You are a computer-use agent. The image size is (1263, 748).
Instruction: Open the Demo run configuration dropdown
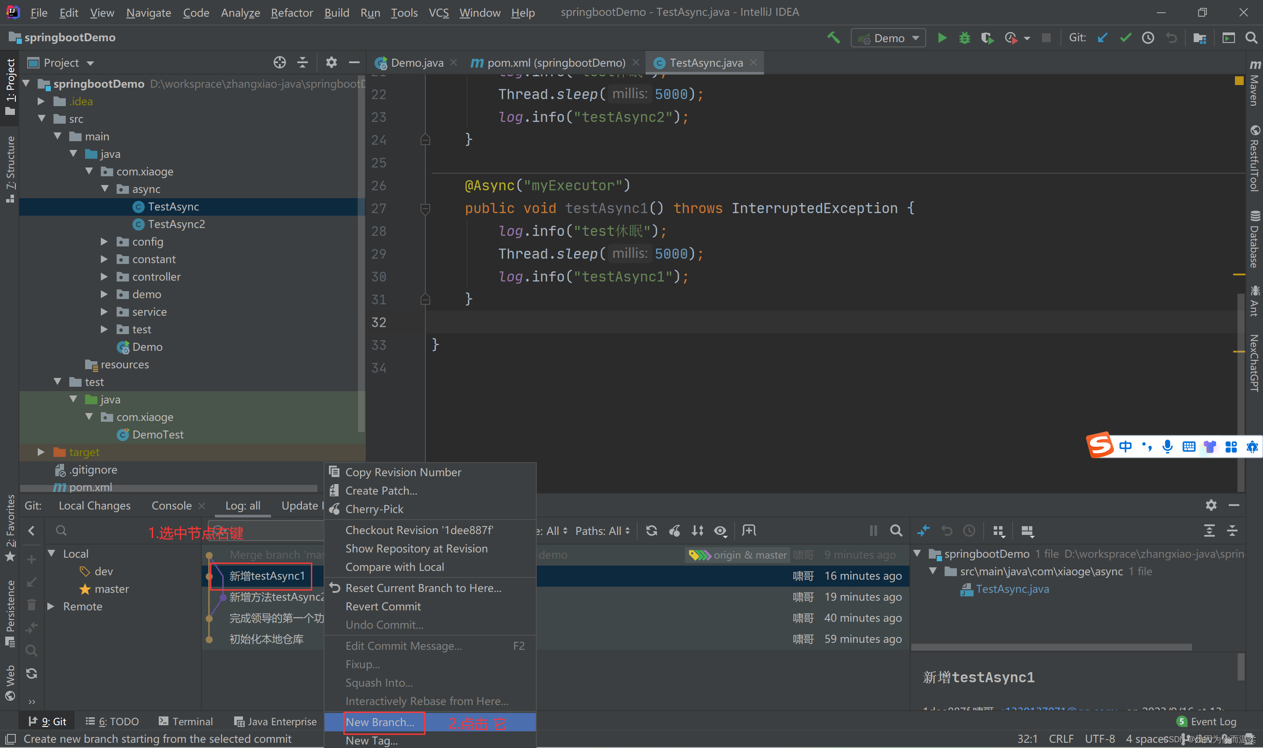[888, 38]
